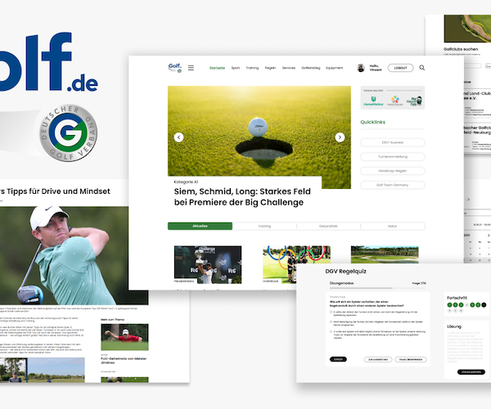Image resolution: width=491 pixels, height=409 pixels.
Task: Click the golf club search input field
Action: tap(473, 65)
